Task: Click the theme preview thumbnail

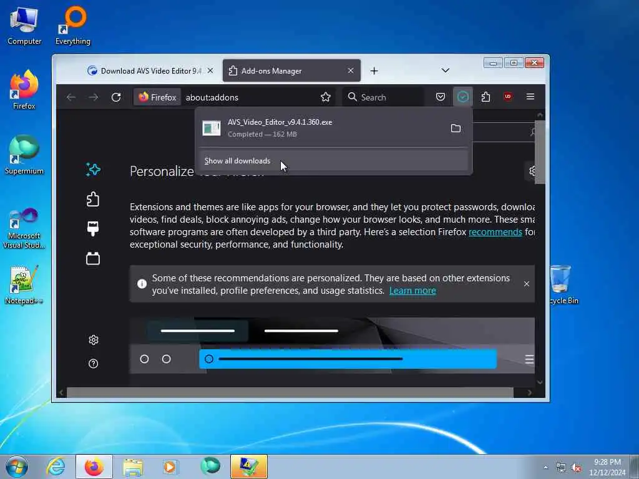Action: point(332,346)
